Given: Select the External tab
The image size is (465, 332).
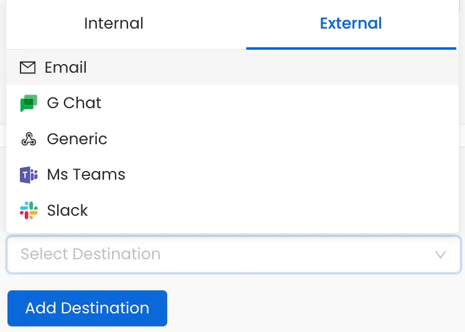Looking at the screenshot, I should point(351,24).
